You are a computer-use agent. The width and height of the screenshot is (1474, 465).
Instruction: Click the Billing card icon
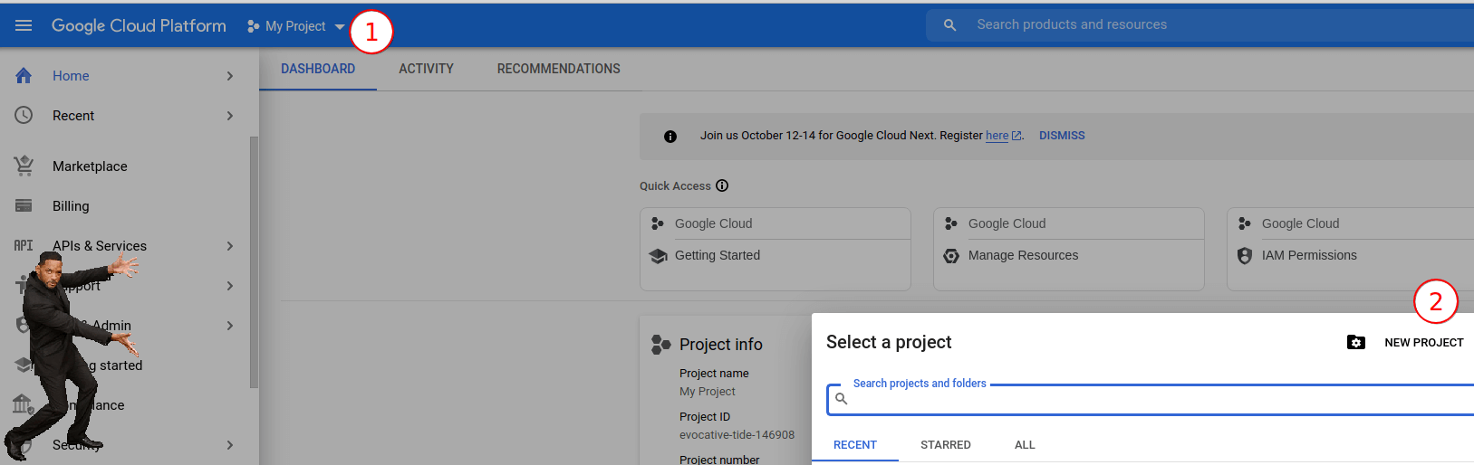(24, 206)
